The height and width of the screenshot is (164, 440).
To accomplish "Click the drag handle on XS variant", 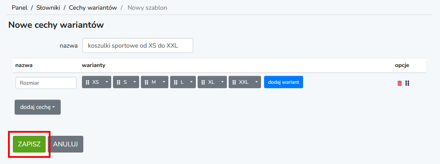I will click(x=87, y=82).
